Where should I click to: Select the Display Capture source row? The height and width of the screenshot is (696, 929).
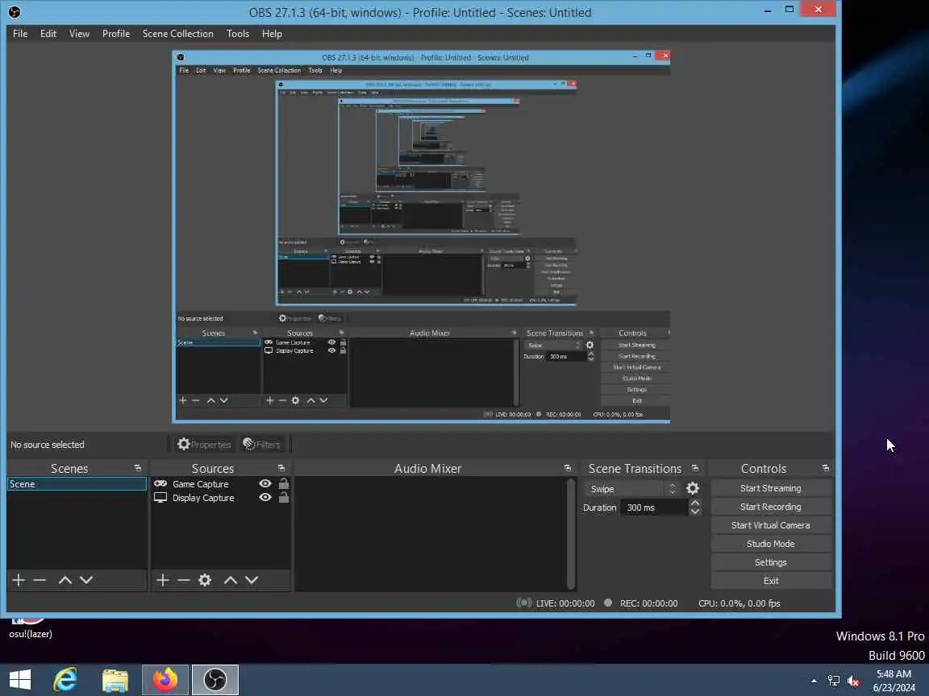pos(220,498)
